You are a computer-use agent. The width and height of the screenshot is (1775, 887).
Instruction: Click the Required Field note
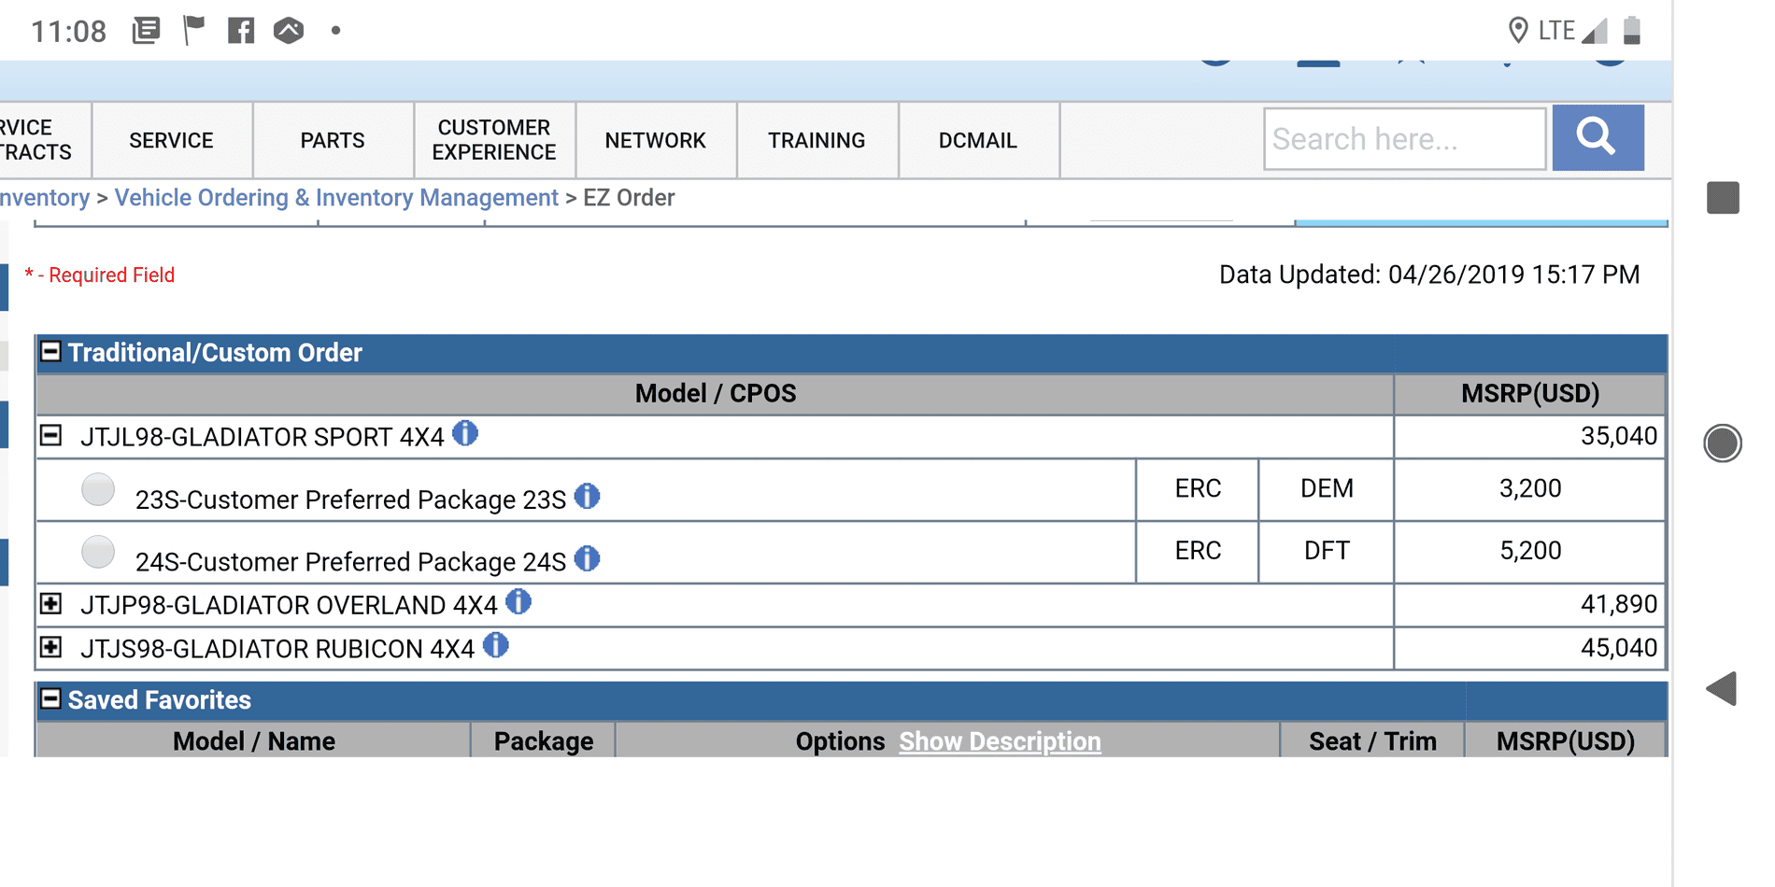point(100,275)
